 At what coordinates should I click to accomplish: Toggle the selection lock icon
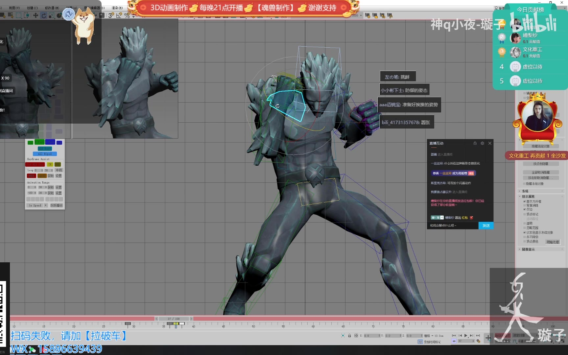pyautogui.click(x=349, y=336)
